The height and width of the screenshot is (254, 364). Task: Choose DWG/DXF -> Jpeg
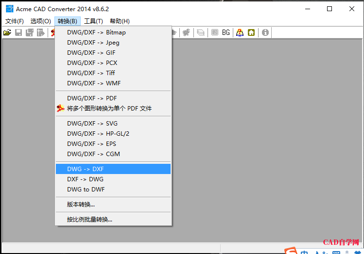(113, 43)
